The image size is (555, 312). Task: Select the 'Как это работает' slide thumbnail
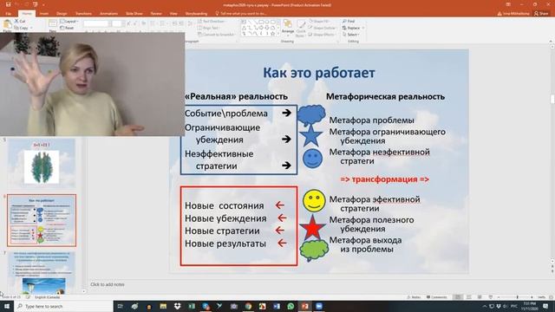coord(42,220)
